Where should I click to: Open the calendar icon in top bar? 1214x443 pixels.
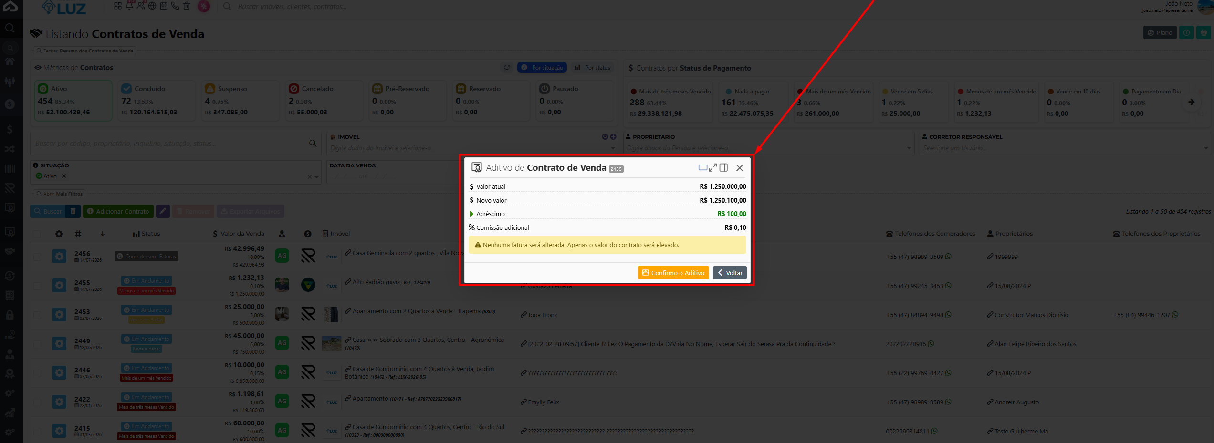(164, 6)
